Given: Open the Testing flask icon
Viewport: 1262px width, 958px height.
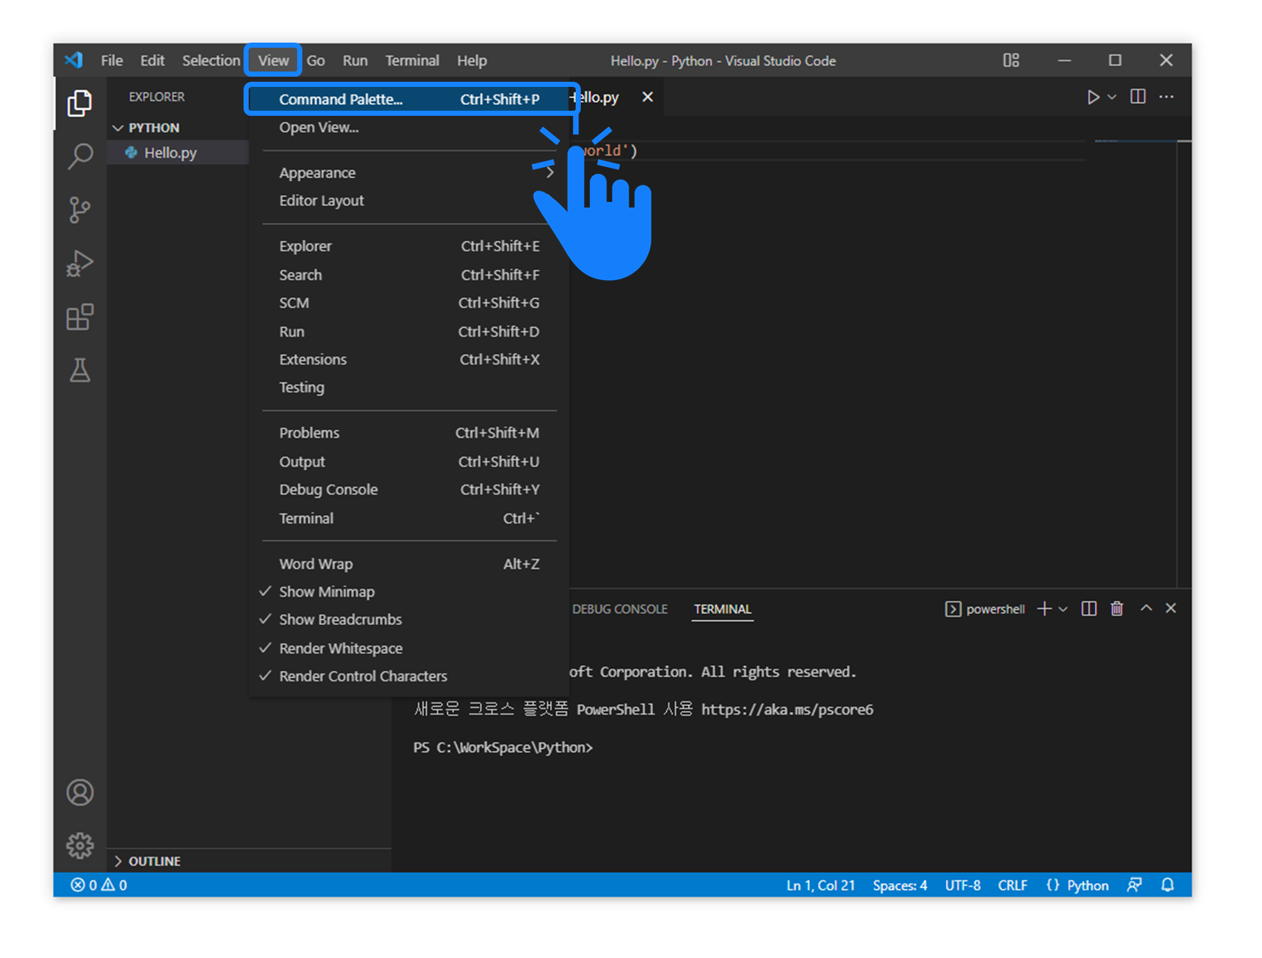Looking at the screenshot, I should click(80, 370).
